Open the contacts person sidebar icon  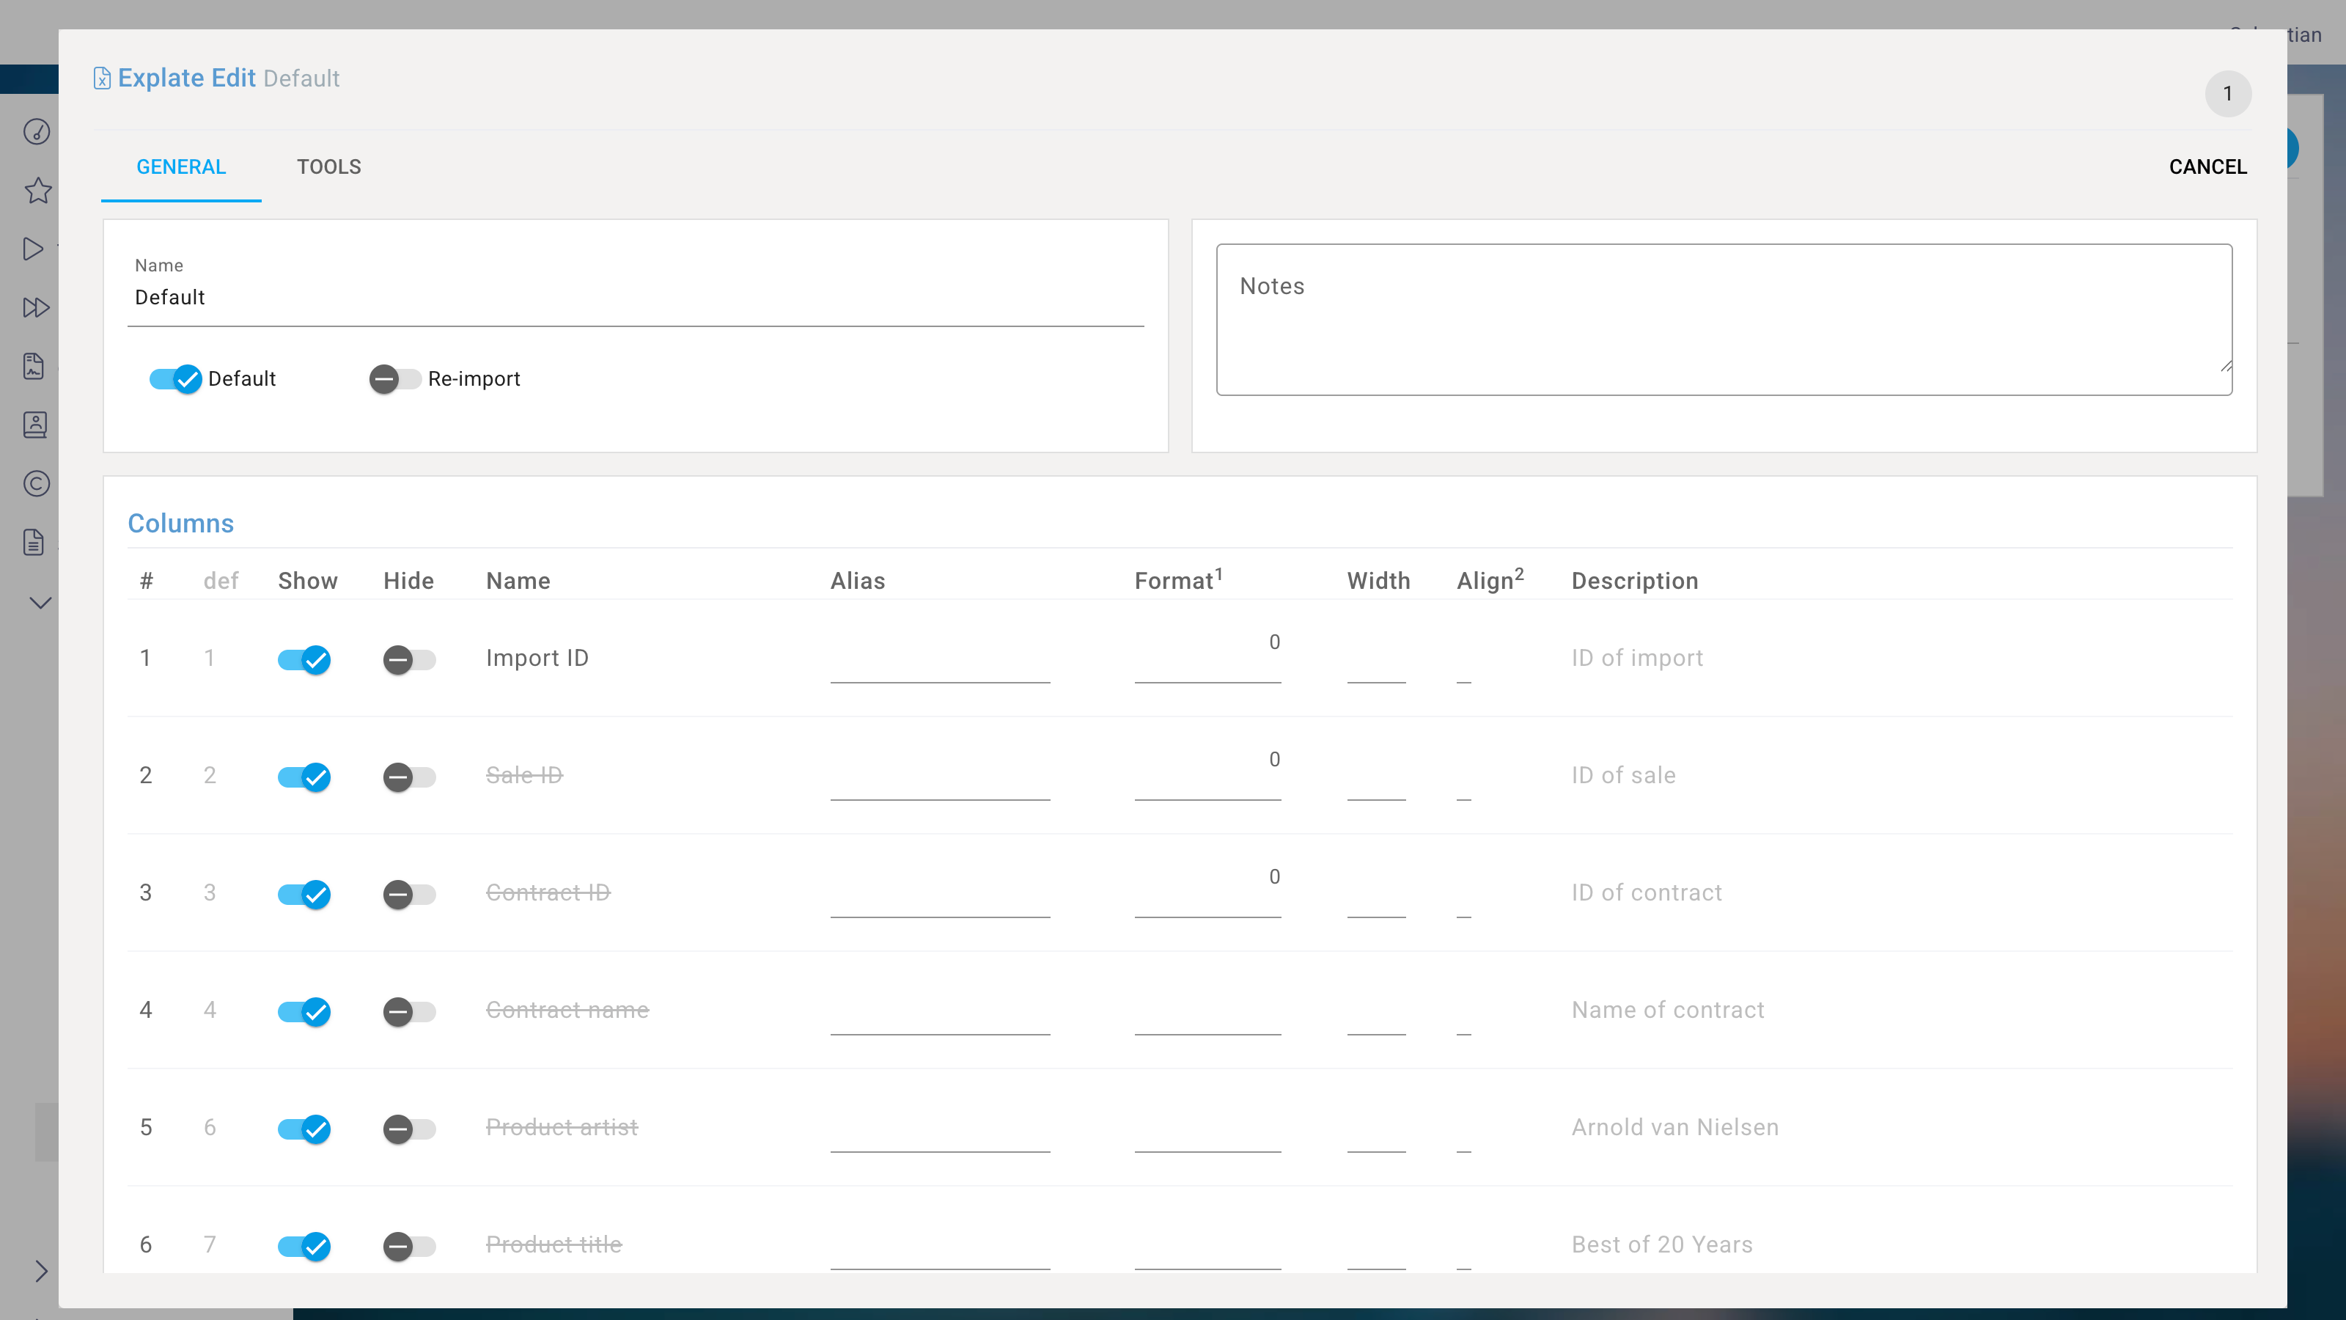[35, 425]
